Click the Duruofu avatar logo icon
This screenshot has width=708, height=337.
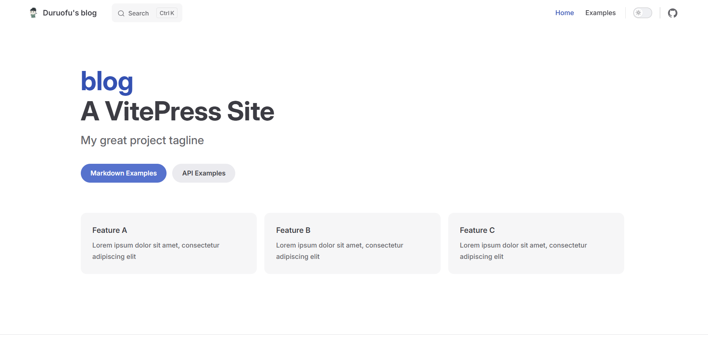33,13
